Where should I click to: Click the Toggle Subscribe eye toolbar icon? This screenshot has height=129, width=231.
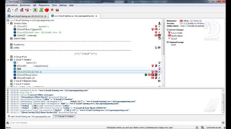click(x=35, y=10)
